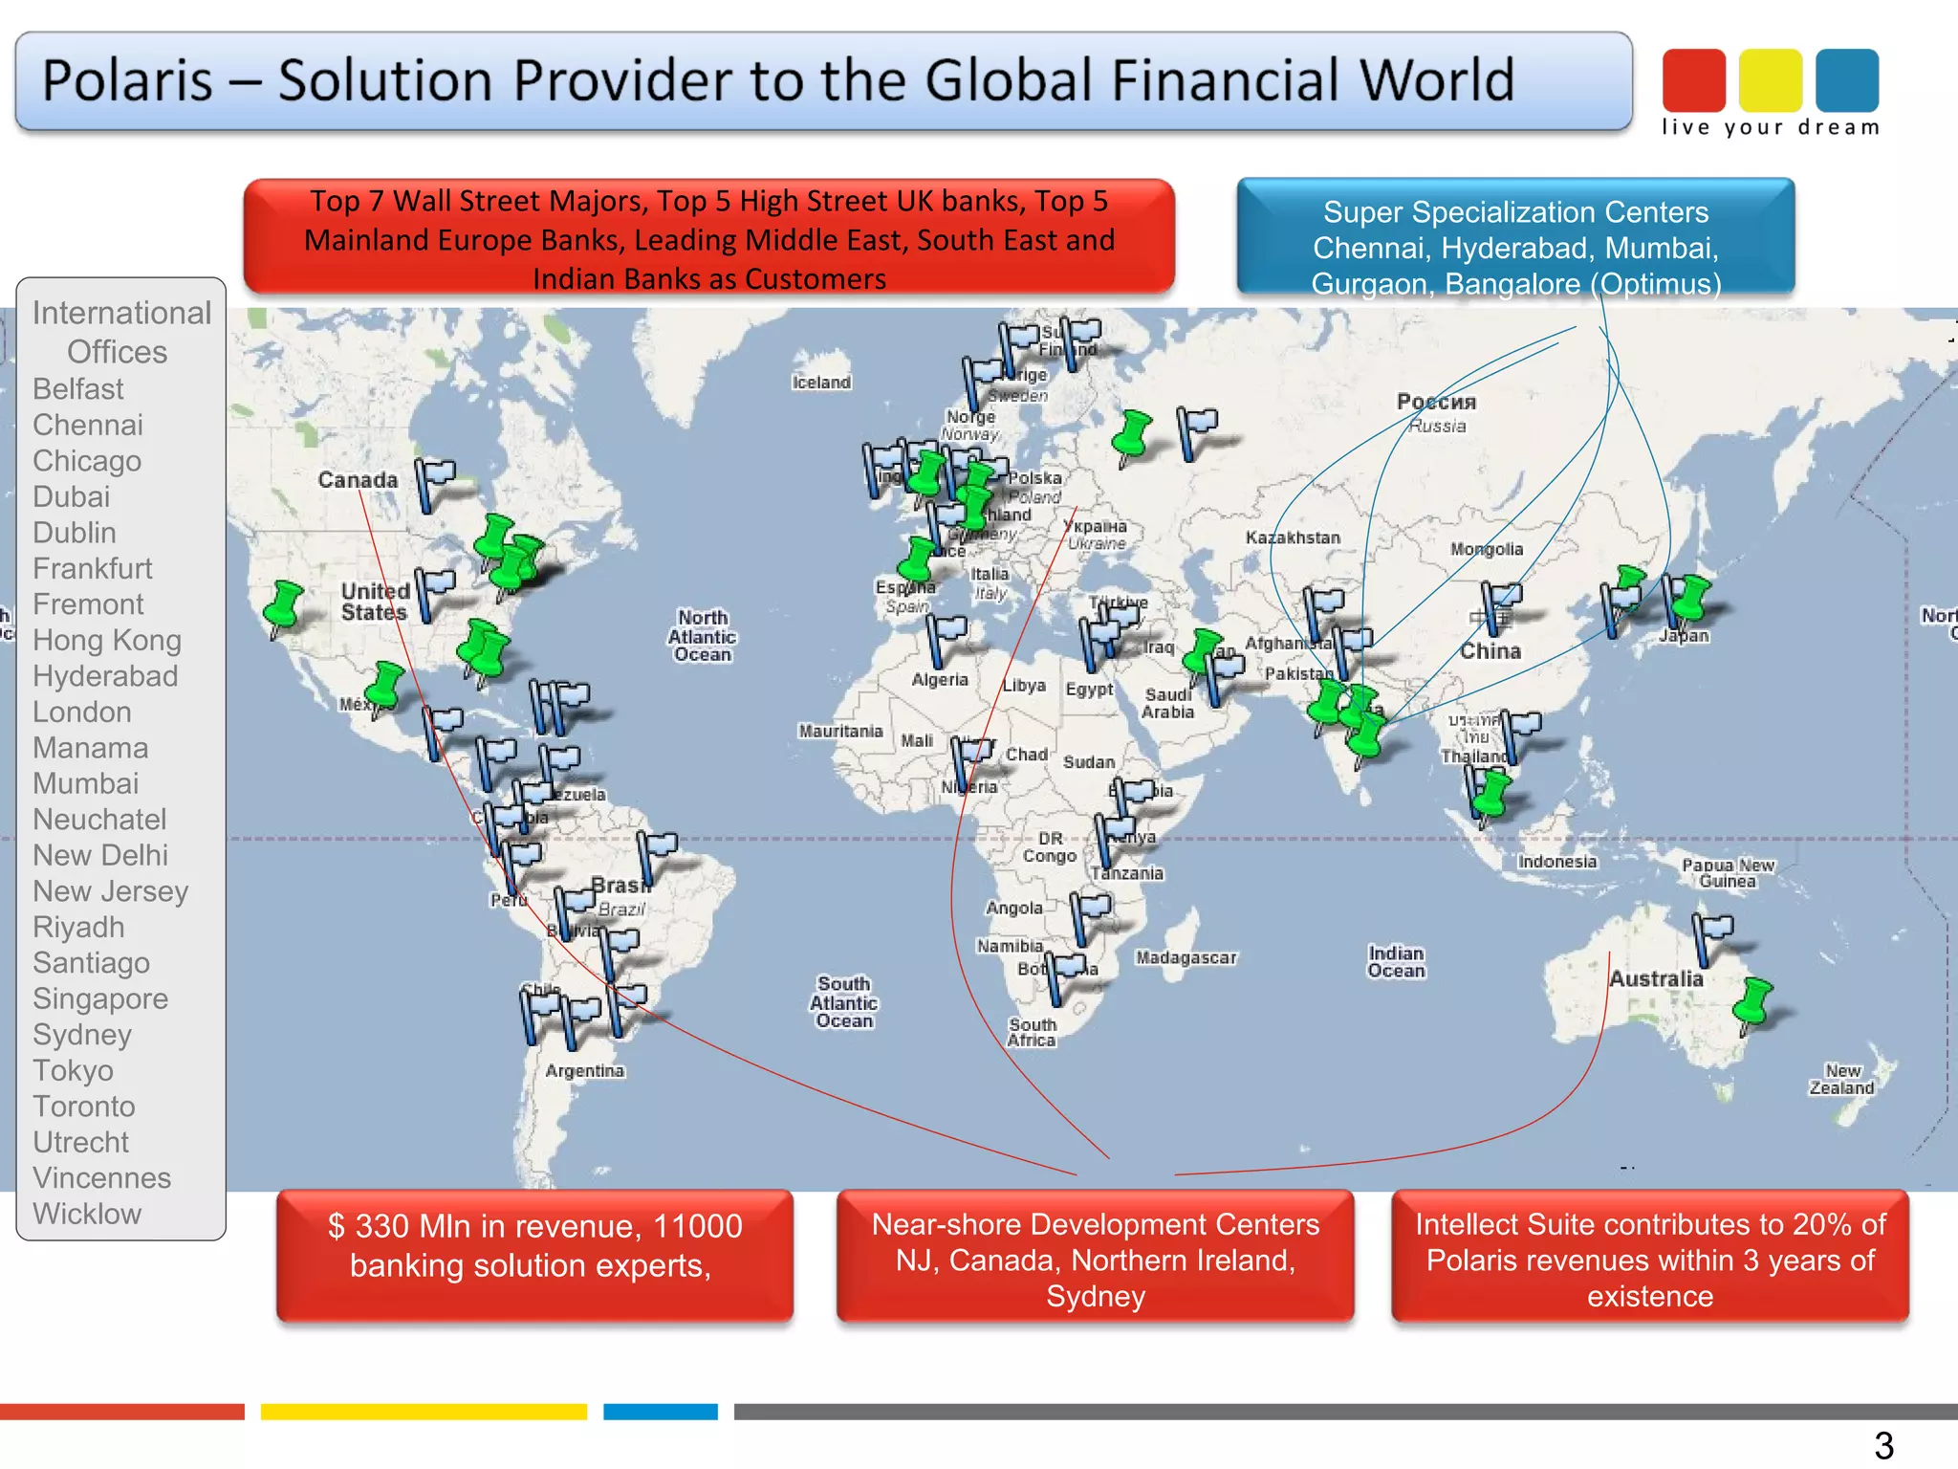Click the blue flag on the United States label
Screen dimensions: 1958x1469
[434, 595]
